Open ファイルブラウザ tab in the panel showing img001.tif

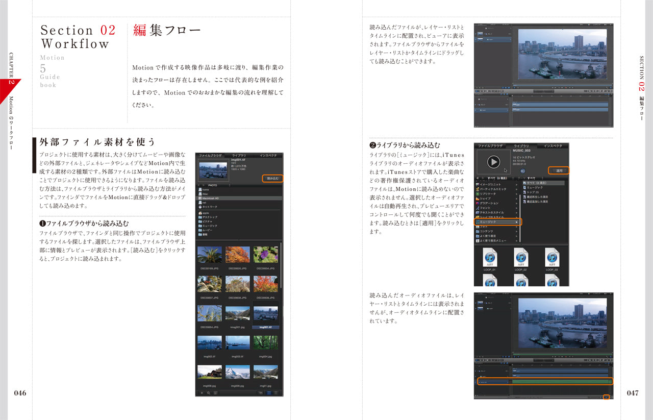coord(211,155)
